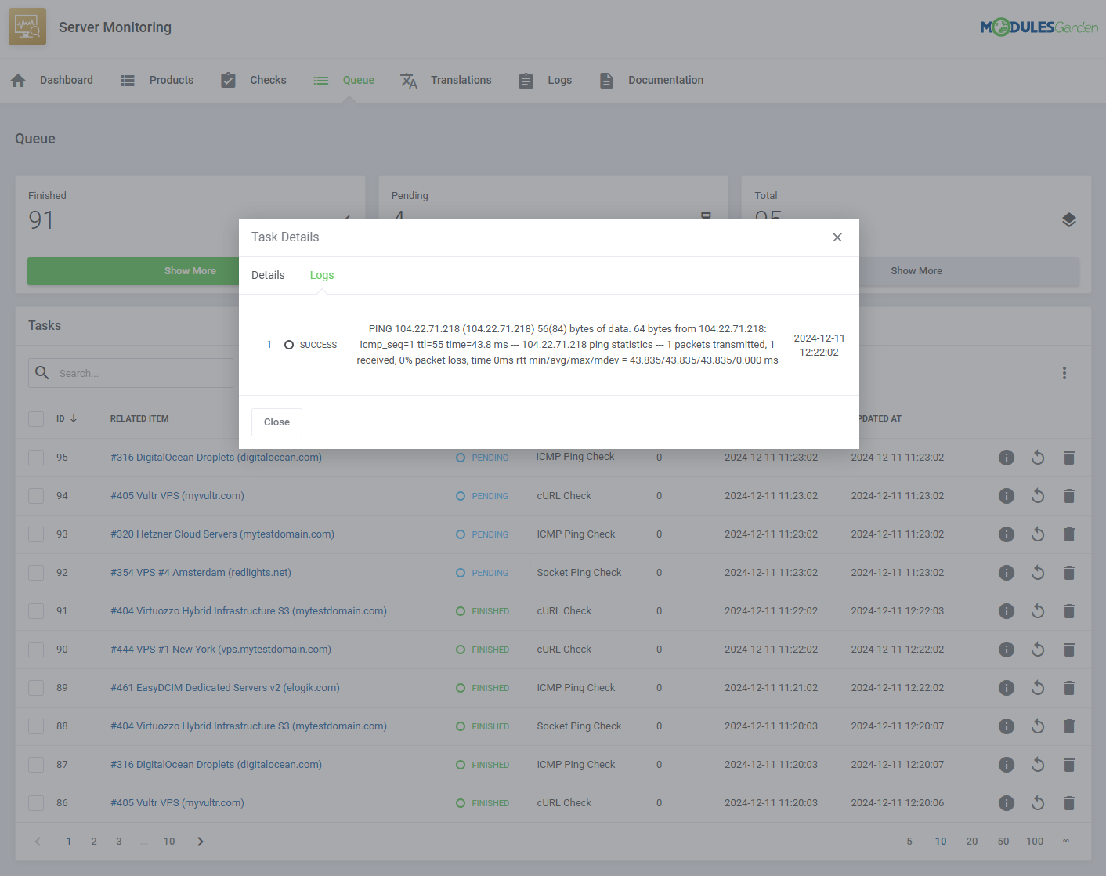View info for task 95 using info icon
This screenshot has width=1106, height=876.
tap(1007, 457)
